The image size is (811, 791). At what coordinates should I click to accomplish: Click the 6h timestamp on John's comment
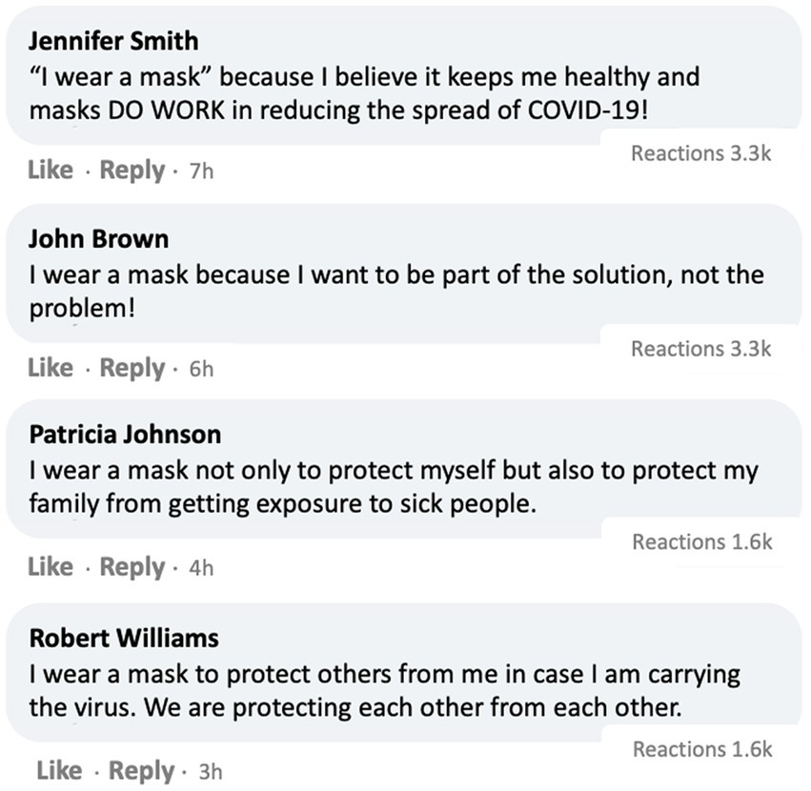pos(201,370)
